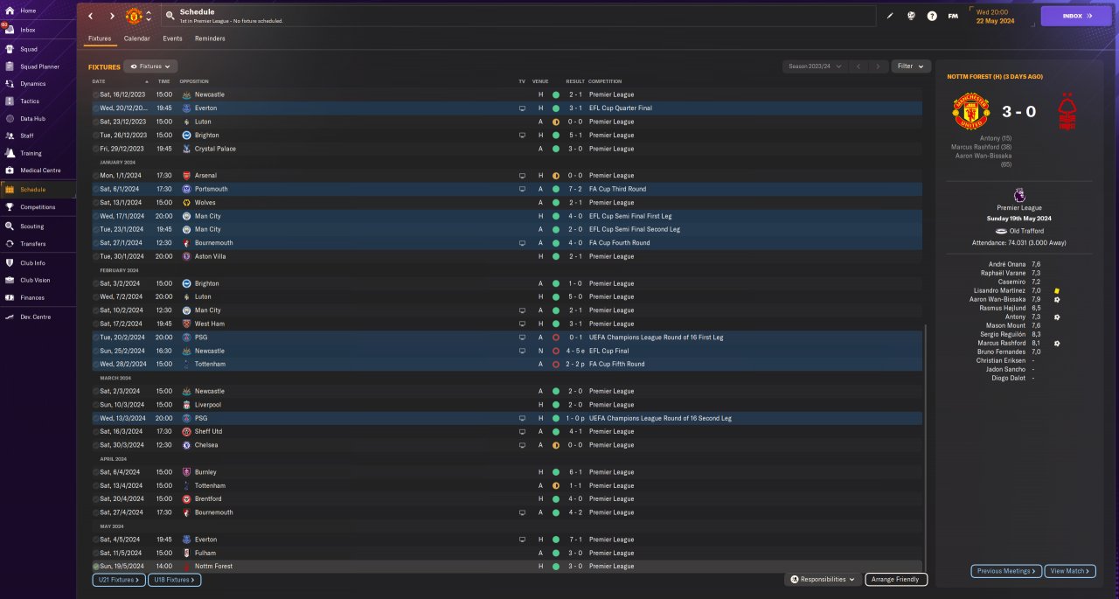Open the Season 2023/24 dropdown
The width and height of the screenshot is (1119, 599).
pyautogui.click(x=814, y=66)
